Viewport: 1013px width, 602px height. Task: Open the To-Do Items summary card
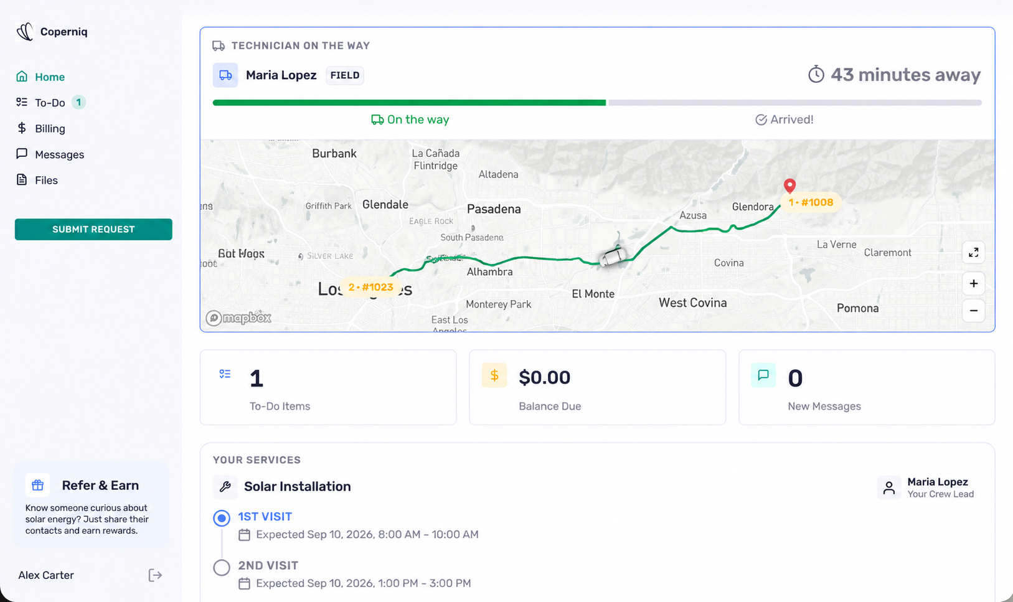coord(328,387)
